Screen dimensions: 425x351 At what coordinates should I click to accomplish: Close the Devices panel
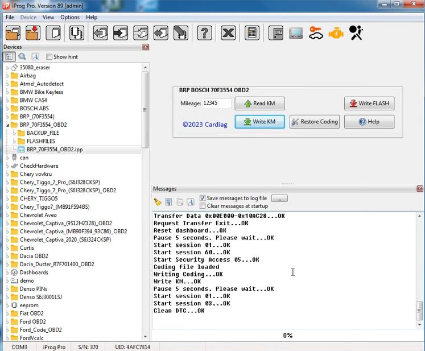point(146,47)
